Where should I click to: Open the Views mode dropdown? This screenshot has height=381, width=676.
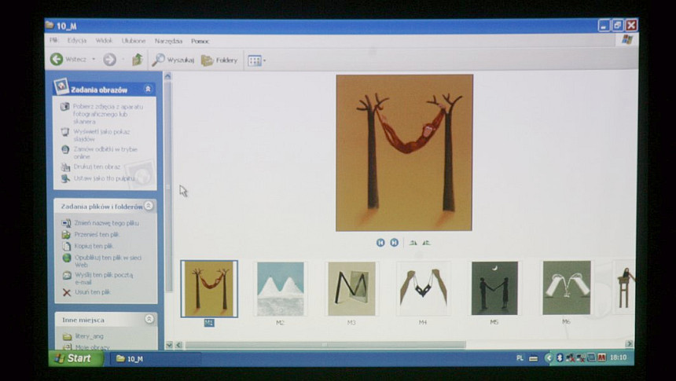[x=256, y=60]
